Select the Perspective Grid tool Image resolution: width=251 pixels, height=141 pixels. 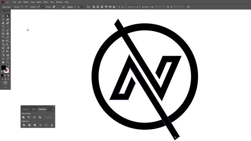click(7, 44)
